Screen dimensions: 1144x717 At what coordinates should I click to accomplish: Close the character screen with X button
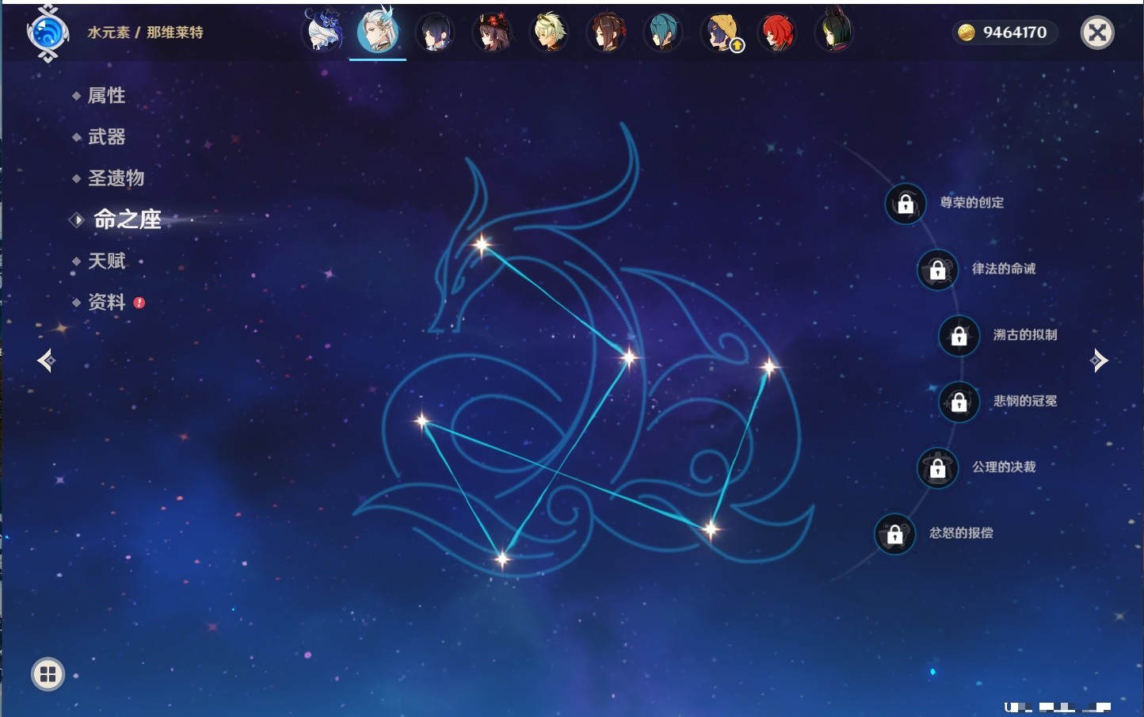(1097, 32)
